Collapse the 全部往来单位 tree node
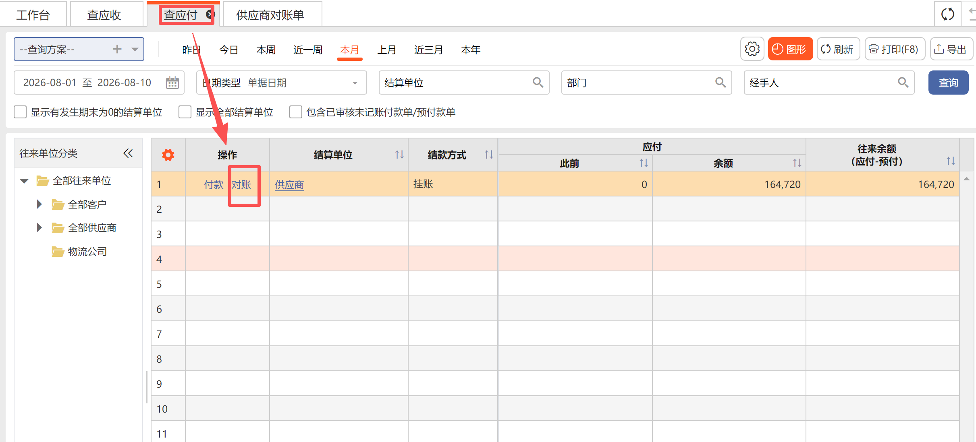 (x=24, y=181)
